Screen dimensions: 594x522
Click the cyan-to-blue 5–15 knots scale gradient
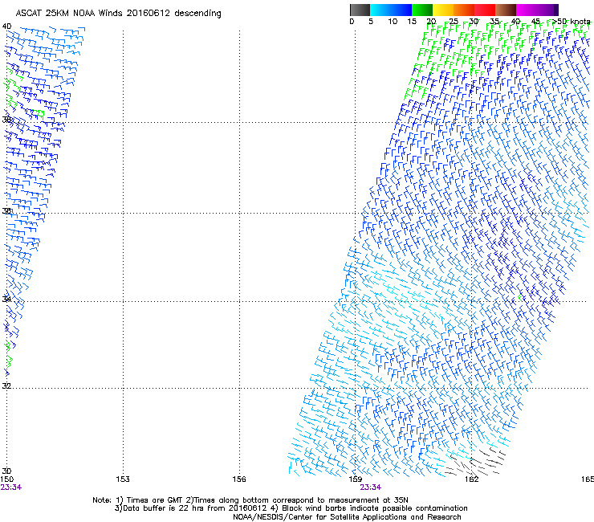[391, 10]
